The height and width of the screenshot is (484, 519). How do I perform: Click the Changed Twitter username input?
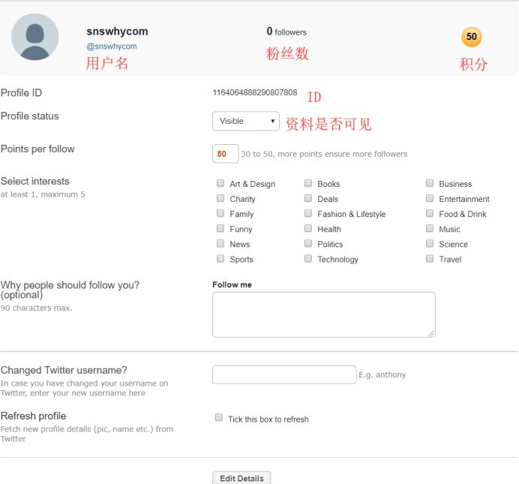coord(284,374)
